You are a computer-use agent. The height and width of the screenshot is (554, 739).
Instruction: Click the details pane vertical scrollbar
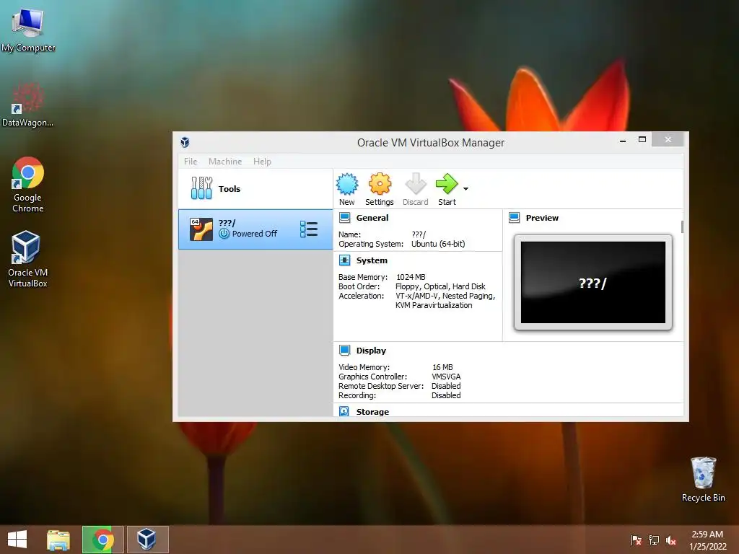click(x=682, y=227)
